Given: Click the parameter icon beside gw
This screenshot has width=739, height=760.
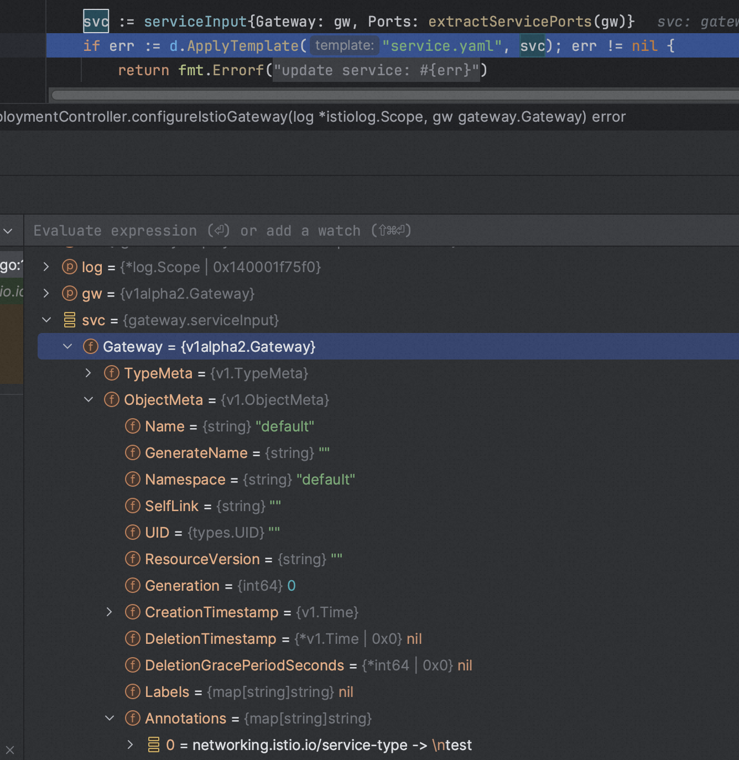Looking at the screenshot, I should pos(70,294).
